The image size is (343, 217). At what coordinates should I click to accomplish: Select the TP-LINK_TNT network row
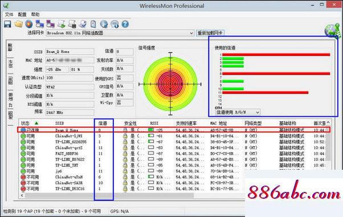[173, 165]
